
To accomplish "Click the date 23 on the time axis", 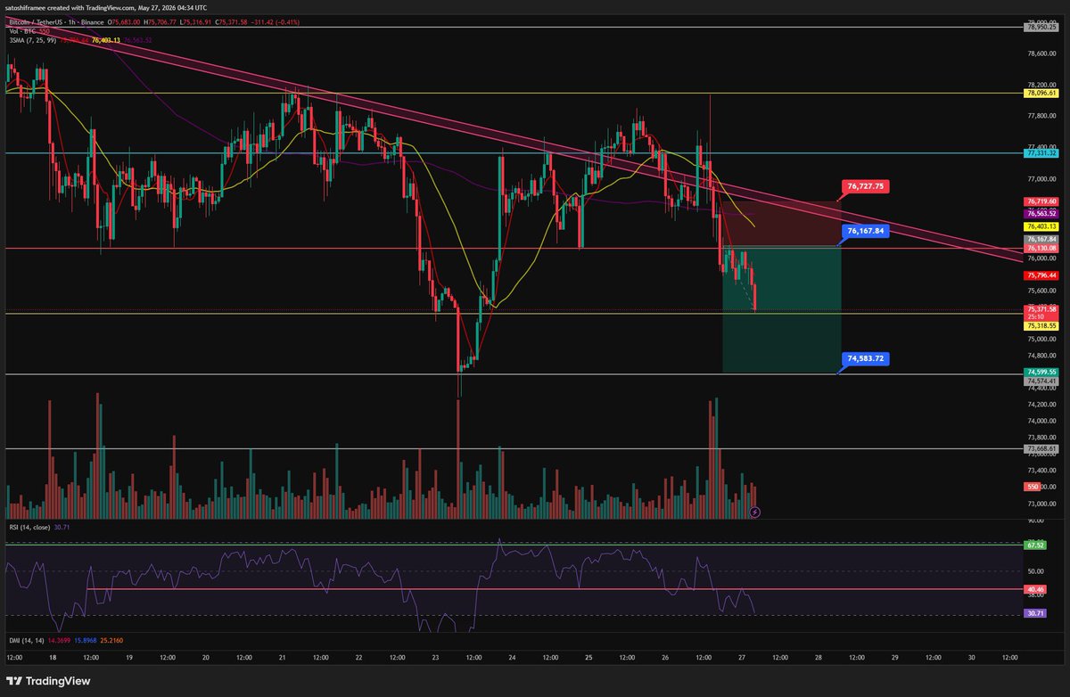I will click(437, 658).
